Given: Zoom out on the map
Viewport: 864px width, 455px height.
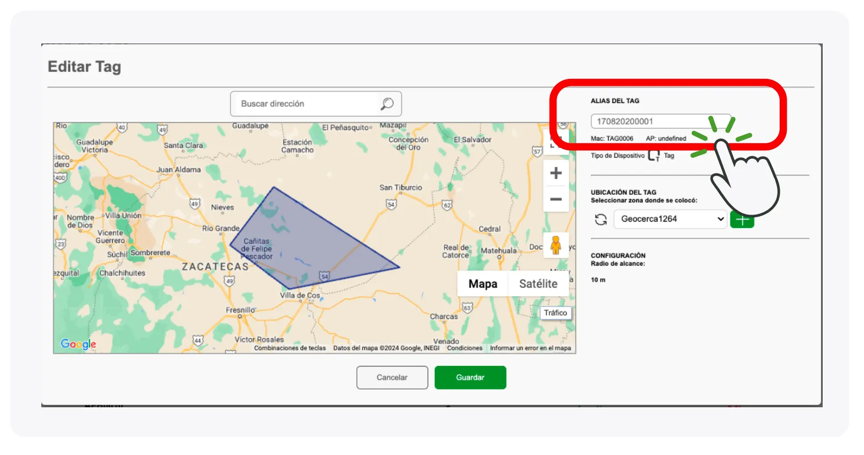Looking at the screenshot, I should pos(556,199).
